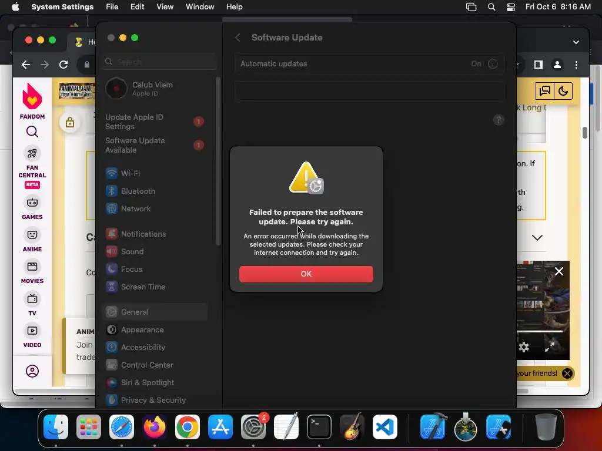This screenshot has height=451, width=602.
Task: Click Update Apple ID Settings notice
Action: point(155,122)
